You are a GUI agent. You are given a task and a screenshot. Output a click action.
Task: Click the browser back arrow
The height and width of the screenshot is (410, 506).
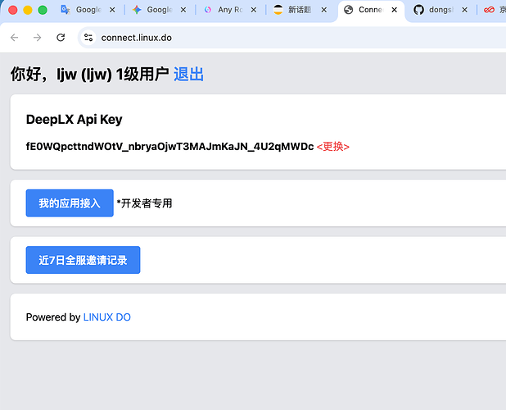(x=14, y=38)
